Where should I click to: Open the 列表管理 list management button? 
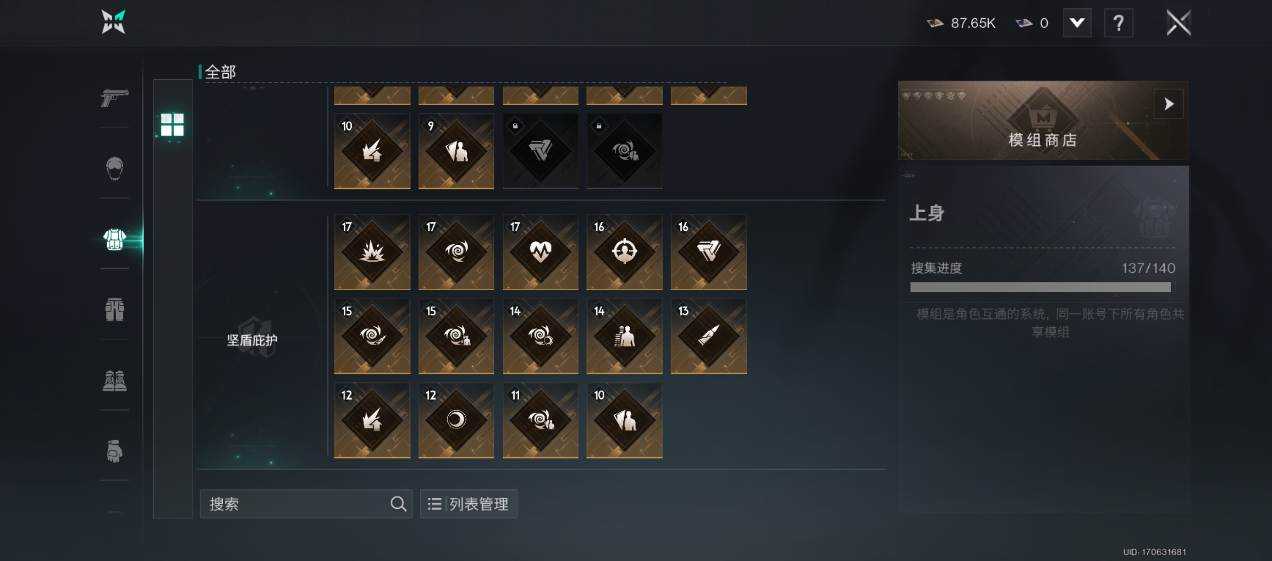click(468, 504)
